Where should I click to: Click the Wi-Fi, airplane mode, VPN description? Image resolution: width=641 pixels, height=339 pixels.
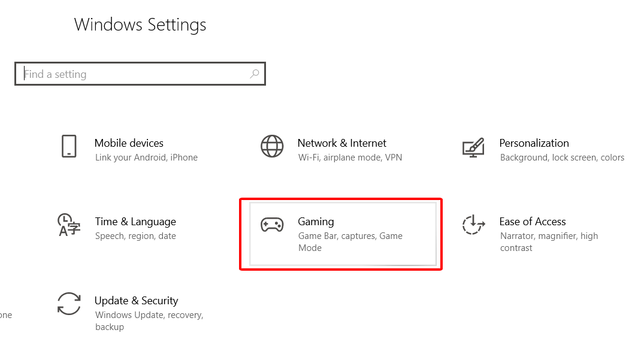350,158
